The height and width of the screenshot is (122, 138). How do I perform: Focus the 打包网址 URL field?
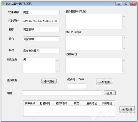pyautogui.click(x=41, y=21)
